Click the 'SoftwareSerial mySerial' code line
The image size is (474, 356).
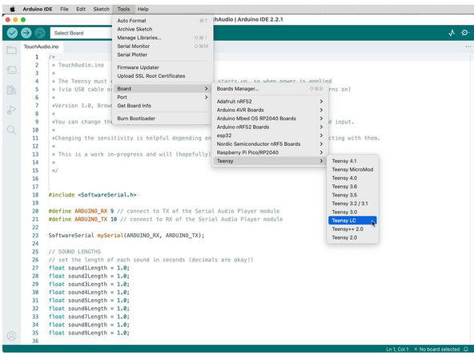pos(127,235)
